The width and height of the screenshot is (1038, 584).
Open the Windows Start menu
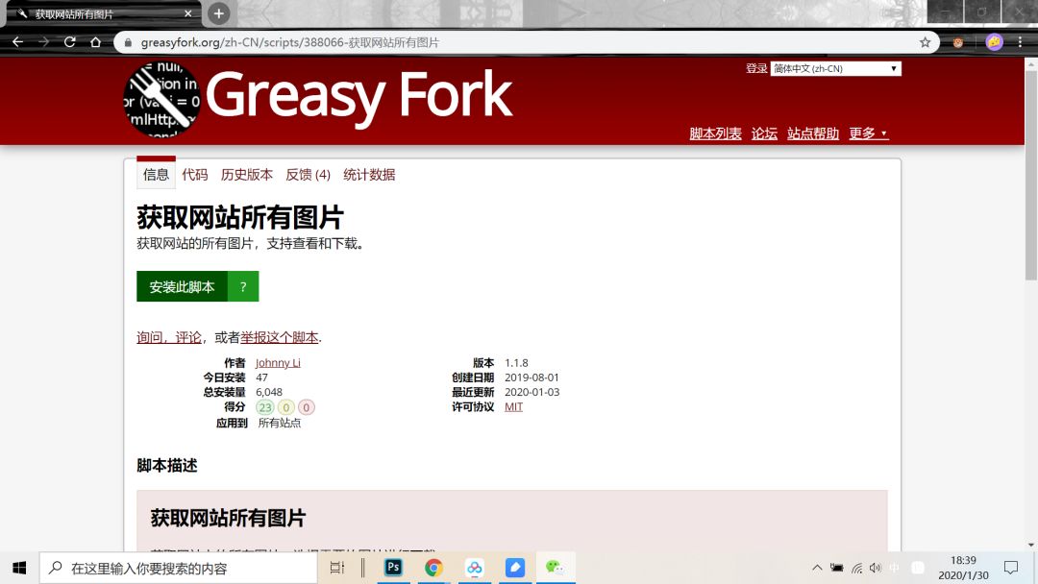coord(19,568)
